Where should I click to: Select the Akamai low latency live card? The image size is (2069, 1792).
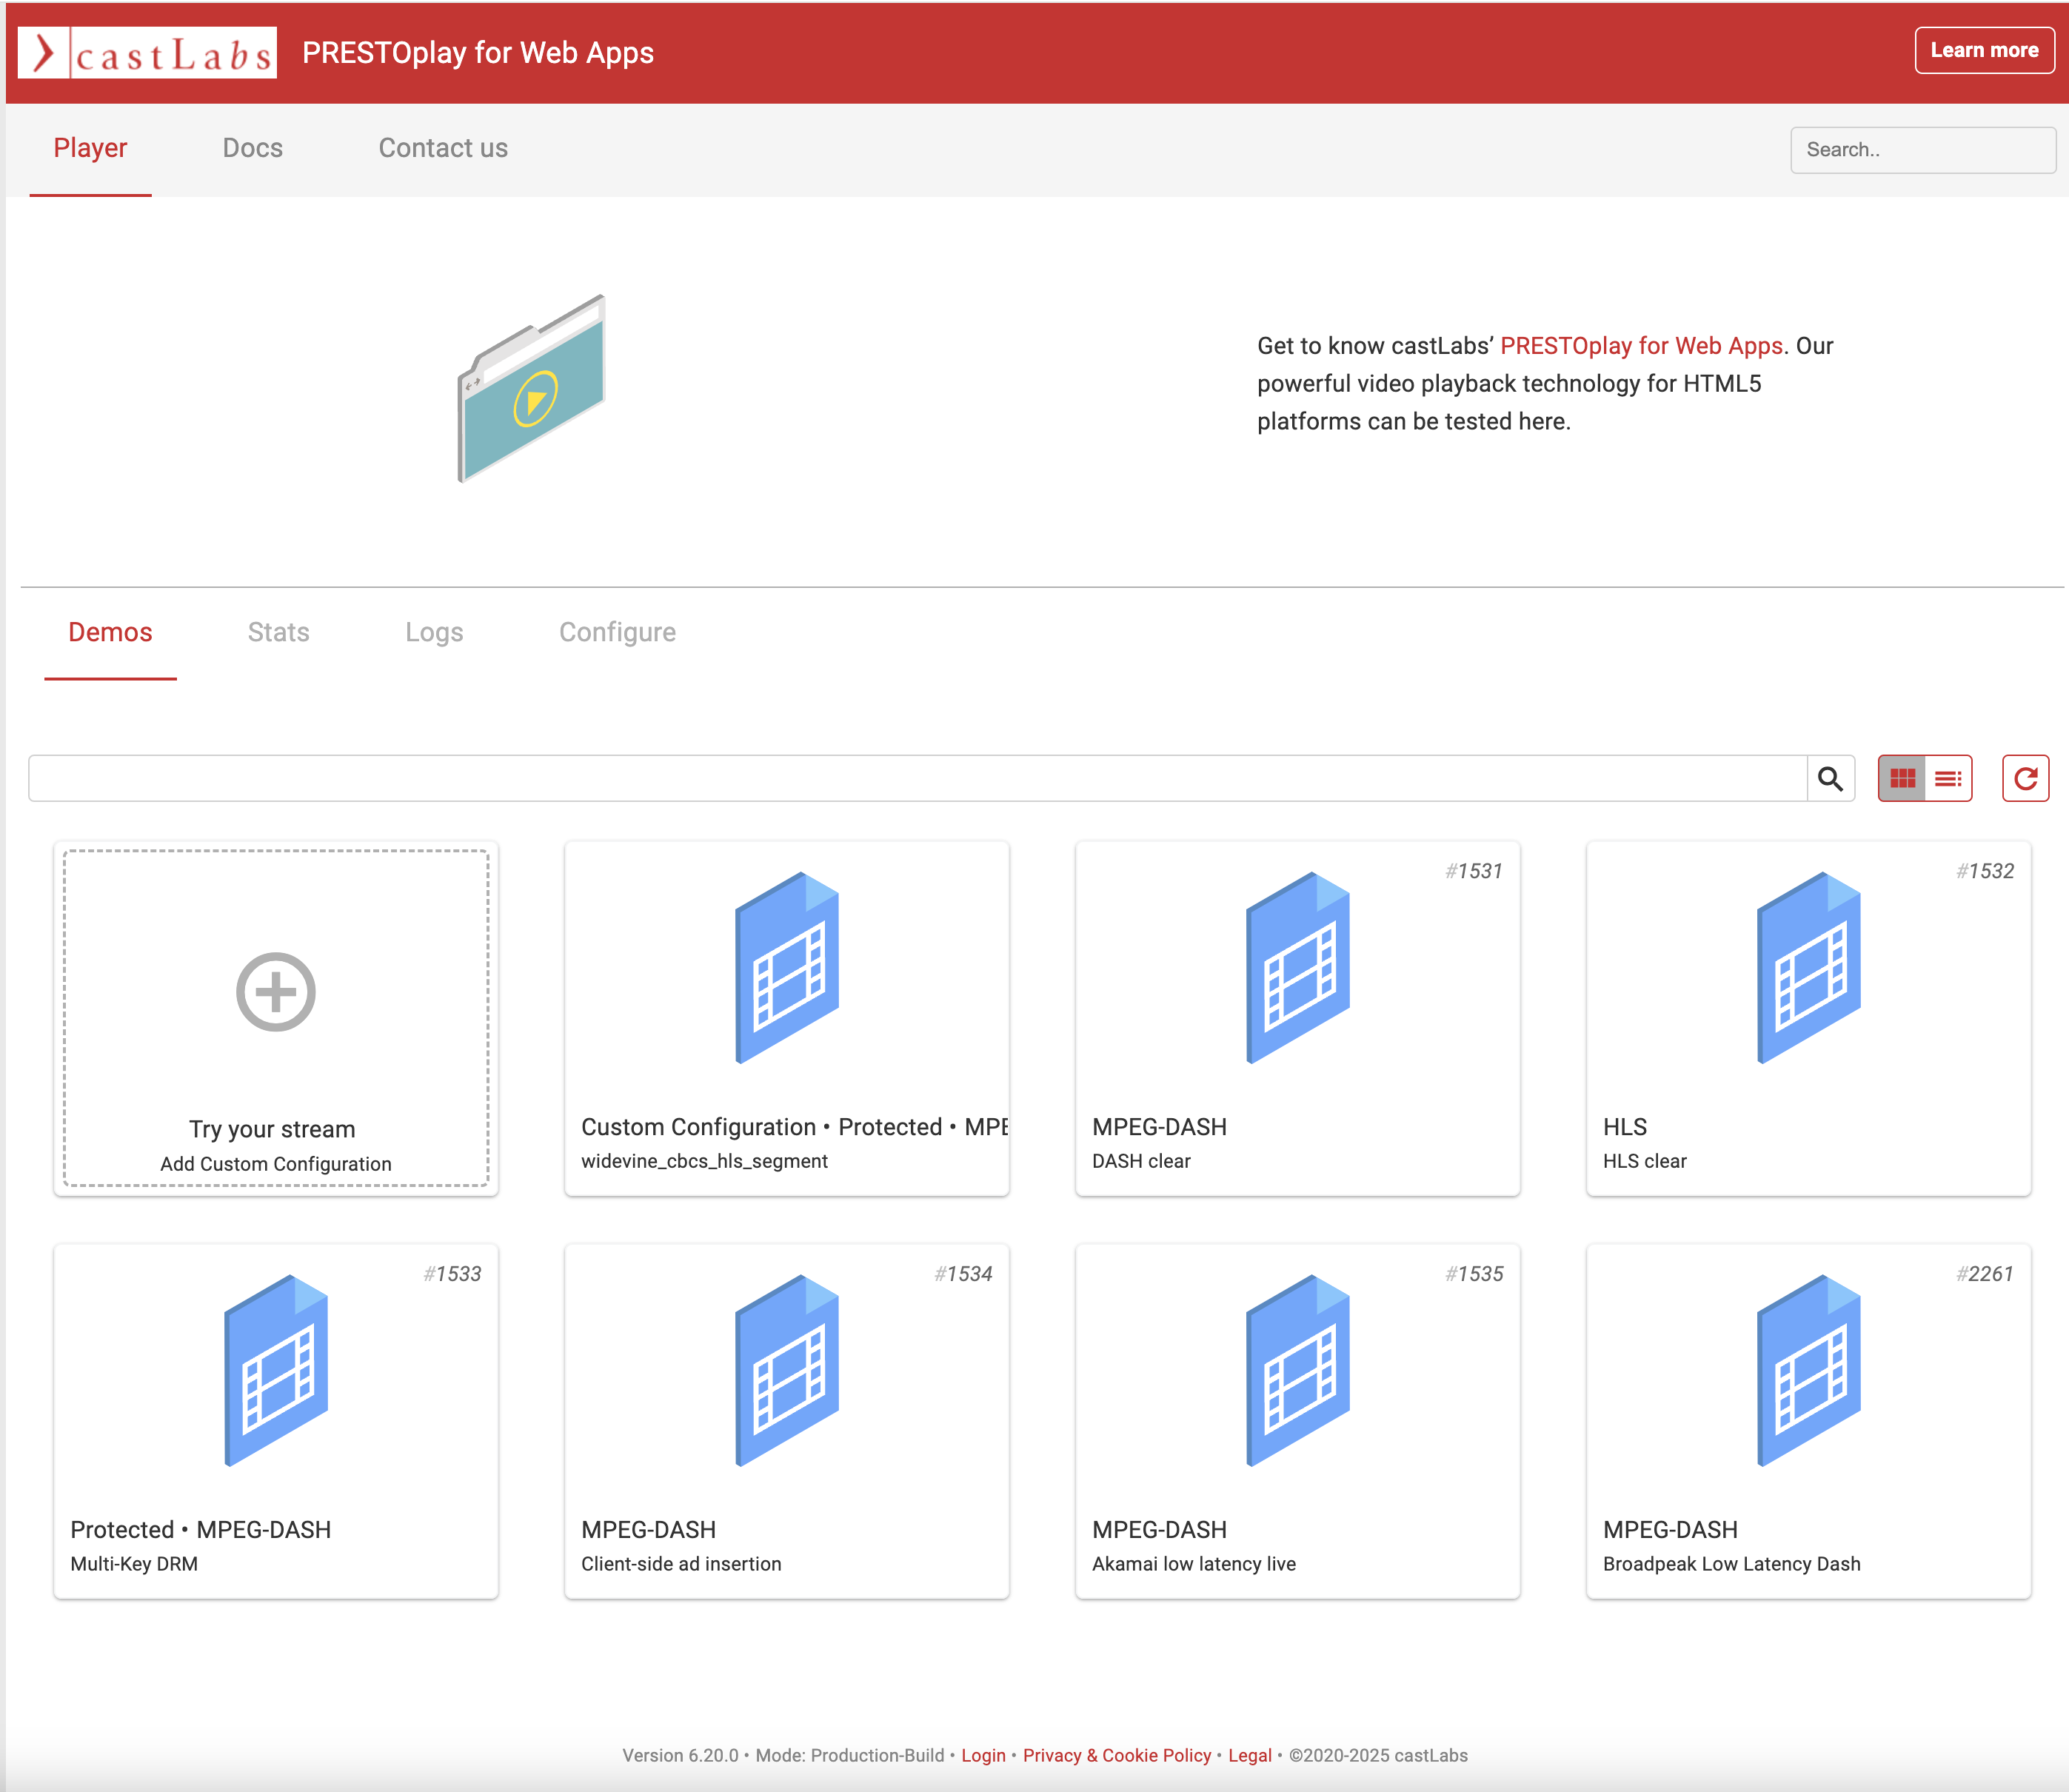[1297, 1420]
